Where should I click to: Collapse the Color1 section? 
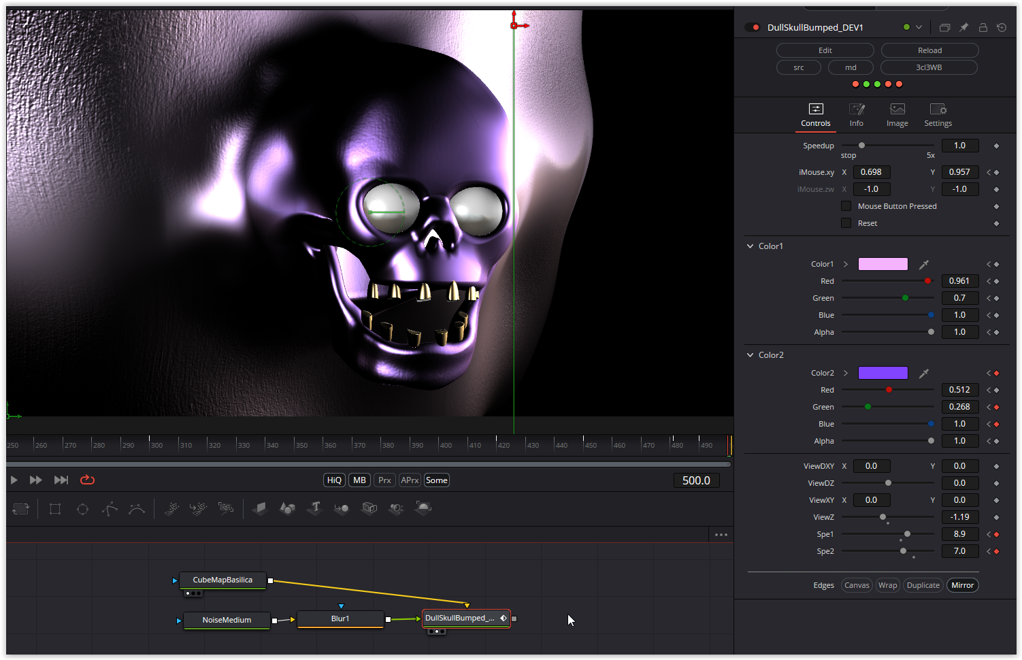coord(751,246)
